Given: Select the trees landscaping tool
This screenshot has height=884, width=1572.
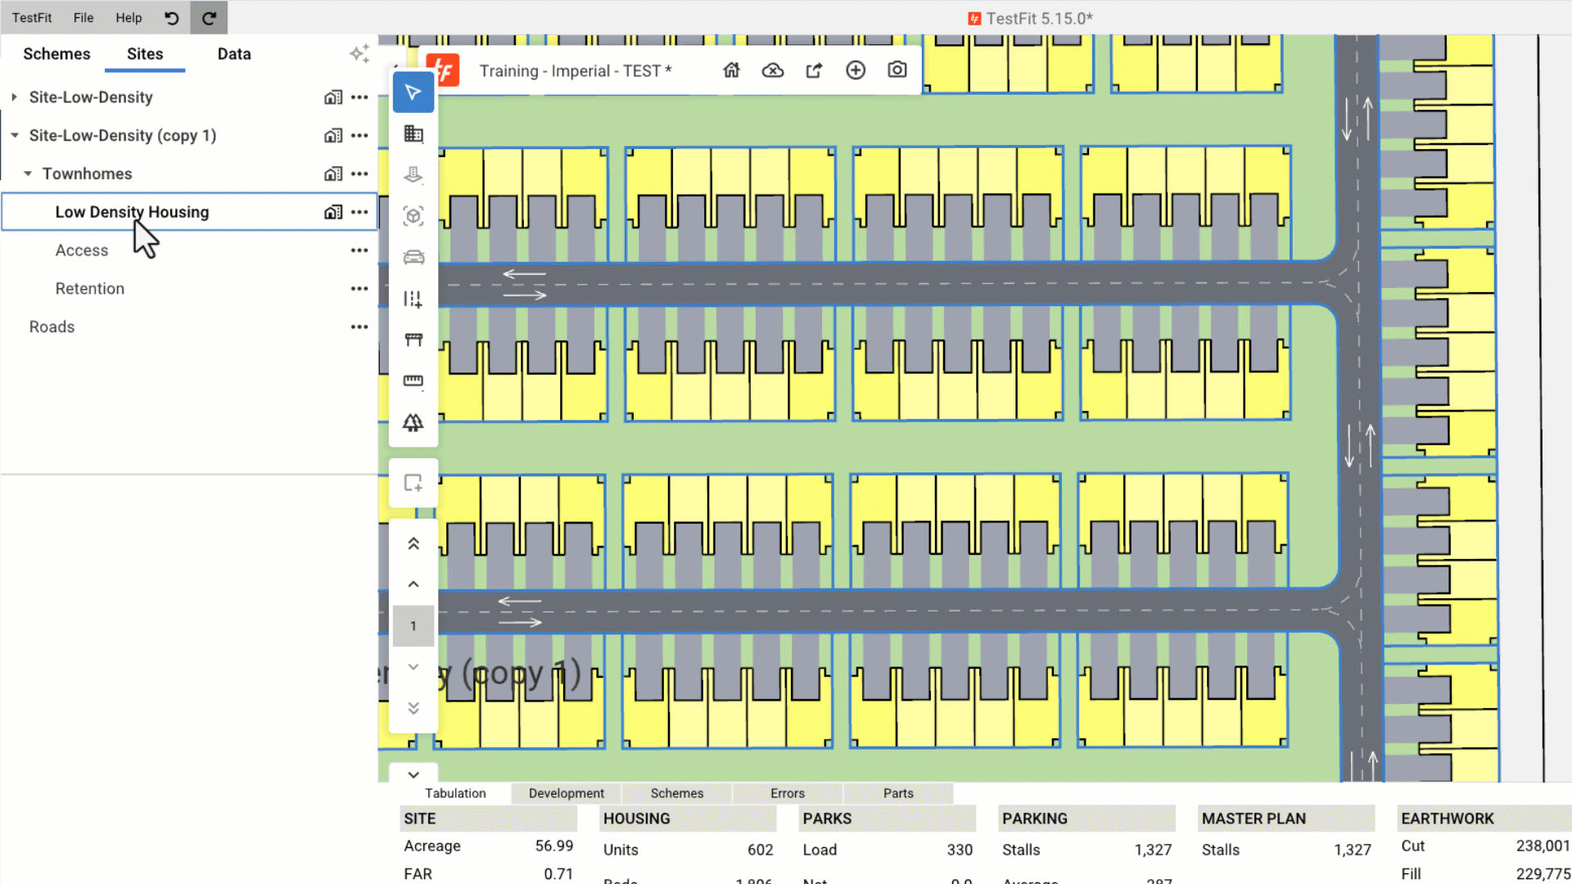Looking at the screenshot, I should coord(413,422).
